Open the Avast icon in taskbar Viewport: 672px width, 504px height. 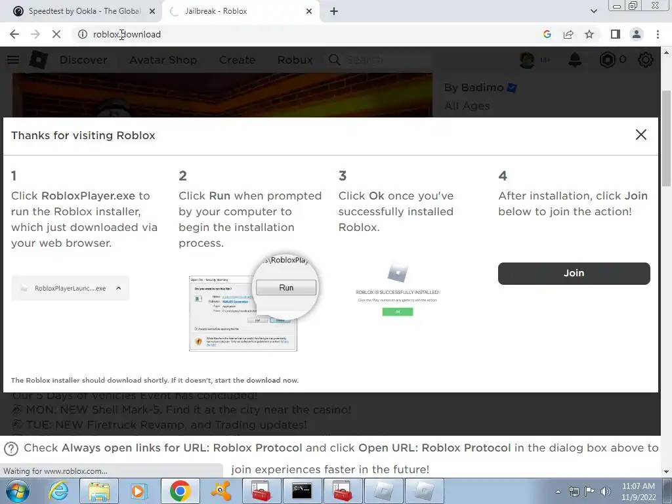[x=221, y=491]
